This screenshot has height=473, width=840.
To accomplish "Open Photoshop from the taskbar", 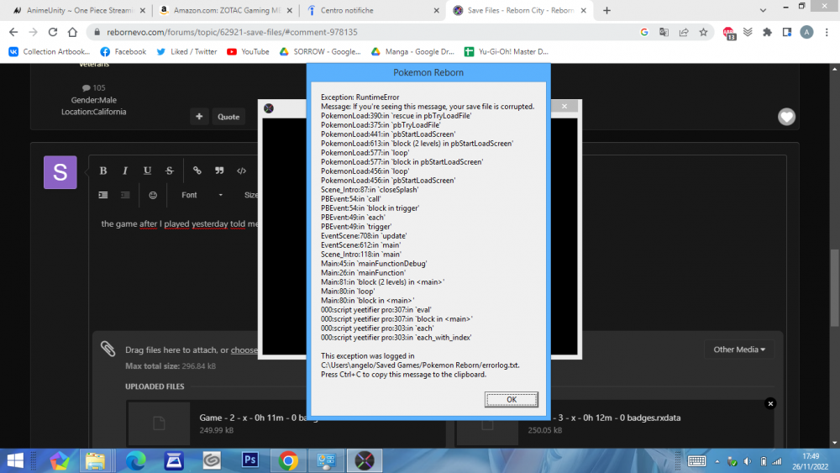I will [x=249, y=460].
